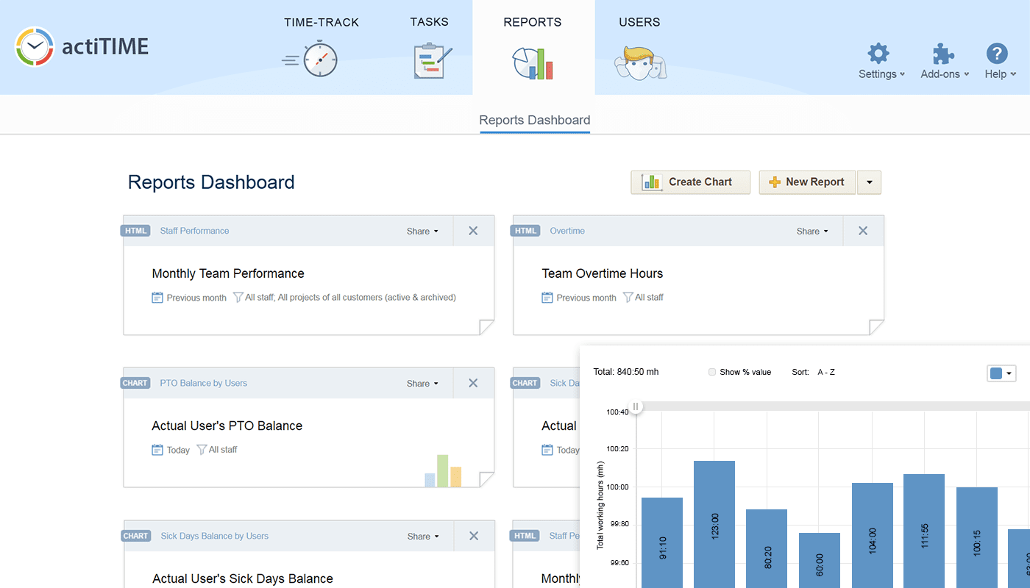
Task: Click HTML badge on Overtime card
Action: pos(525,231)
